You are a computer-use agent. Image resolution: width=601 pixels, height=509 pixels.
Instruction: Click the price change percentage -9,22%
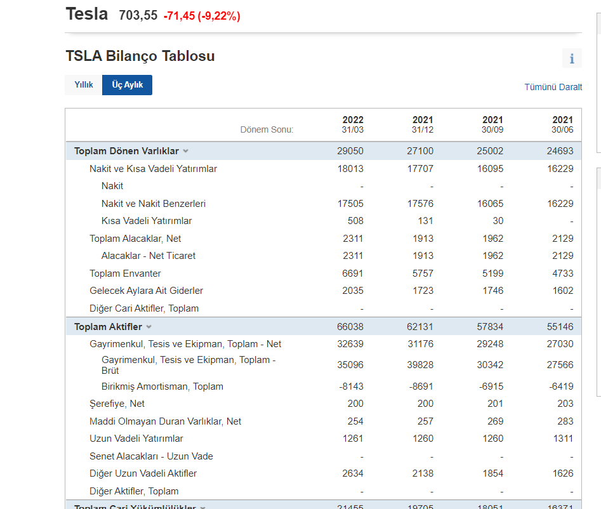click(219, 17)
